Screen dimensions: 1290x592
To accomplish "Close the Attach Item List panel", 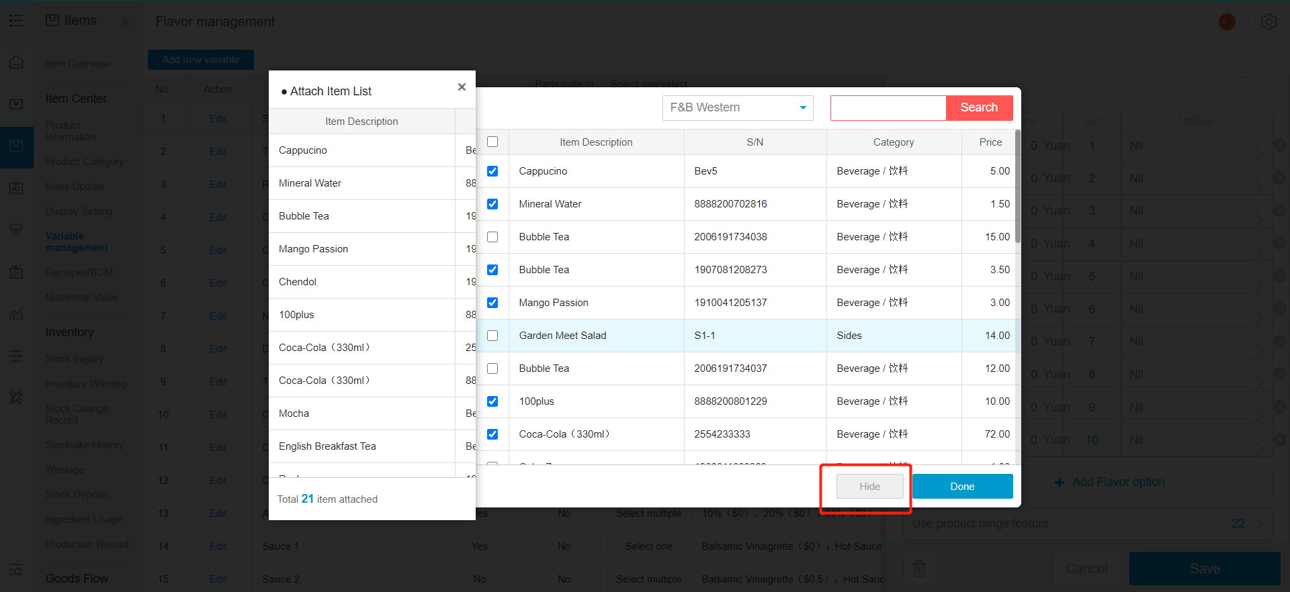I will (462, 87).
